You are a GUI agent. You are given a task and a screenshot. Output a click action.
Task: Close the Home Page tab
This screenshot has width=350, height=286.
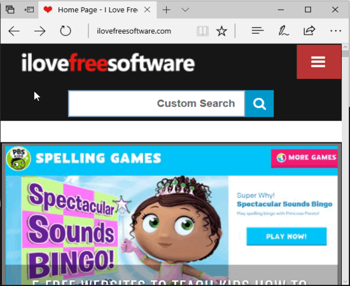point(147,10)
